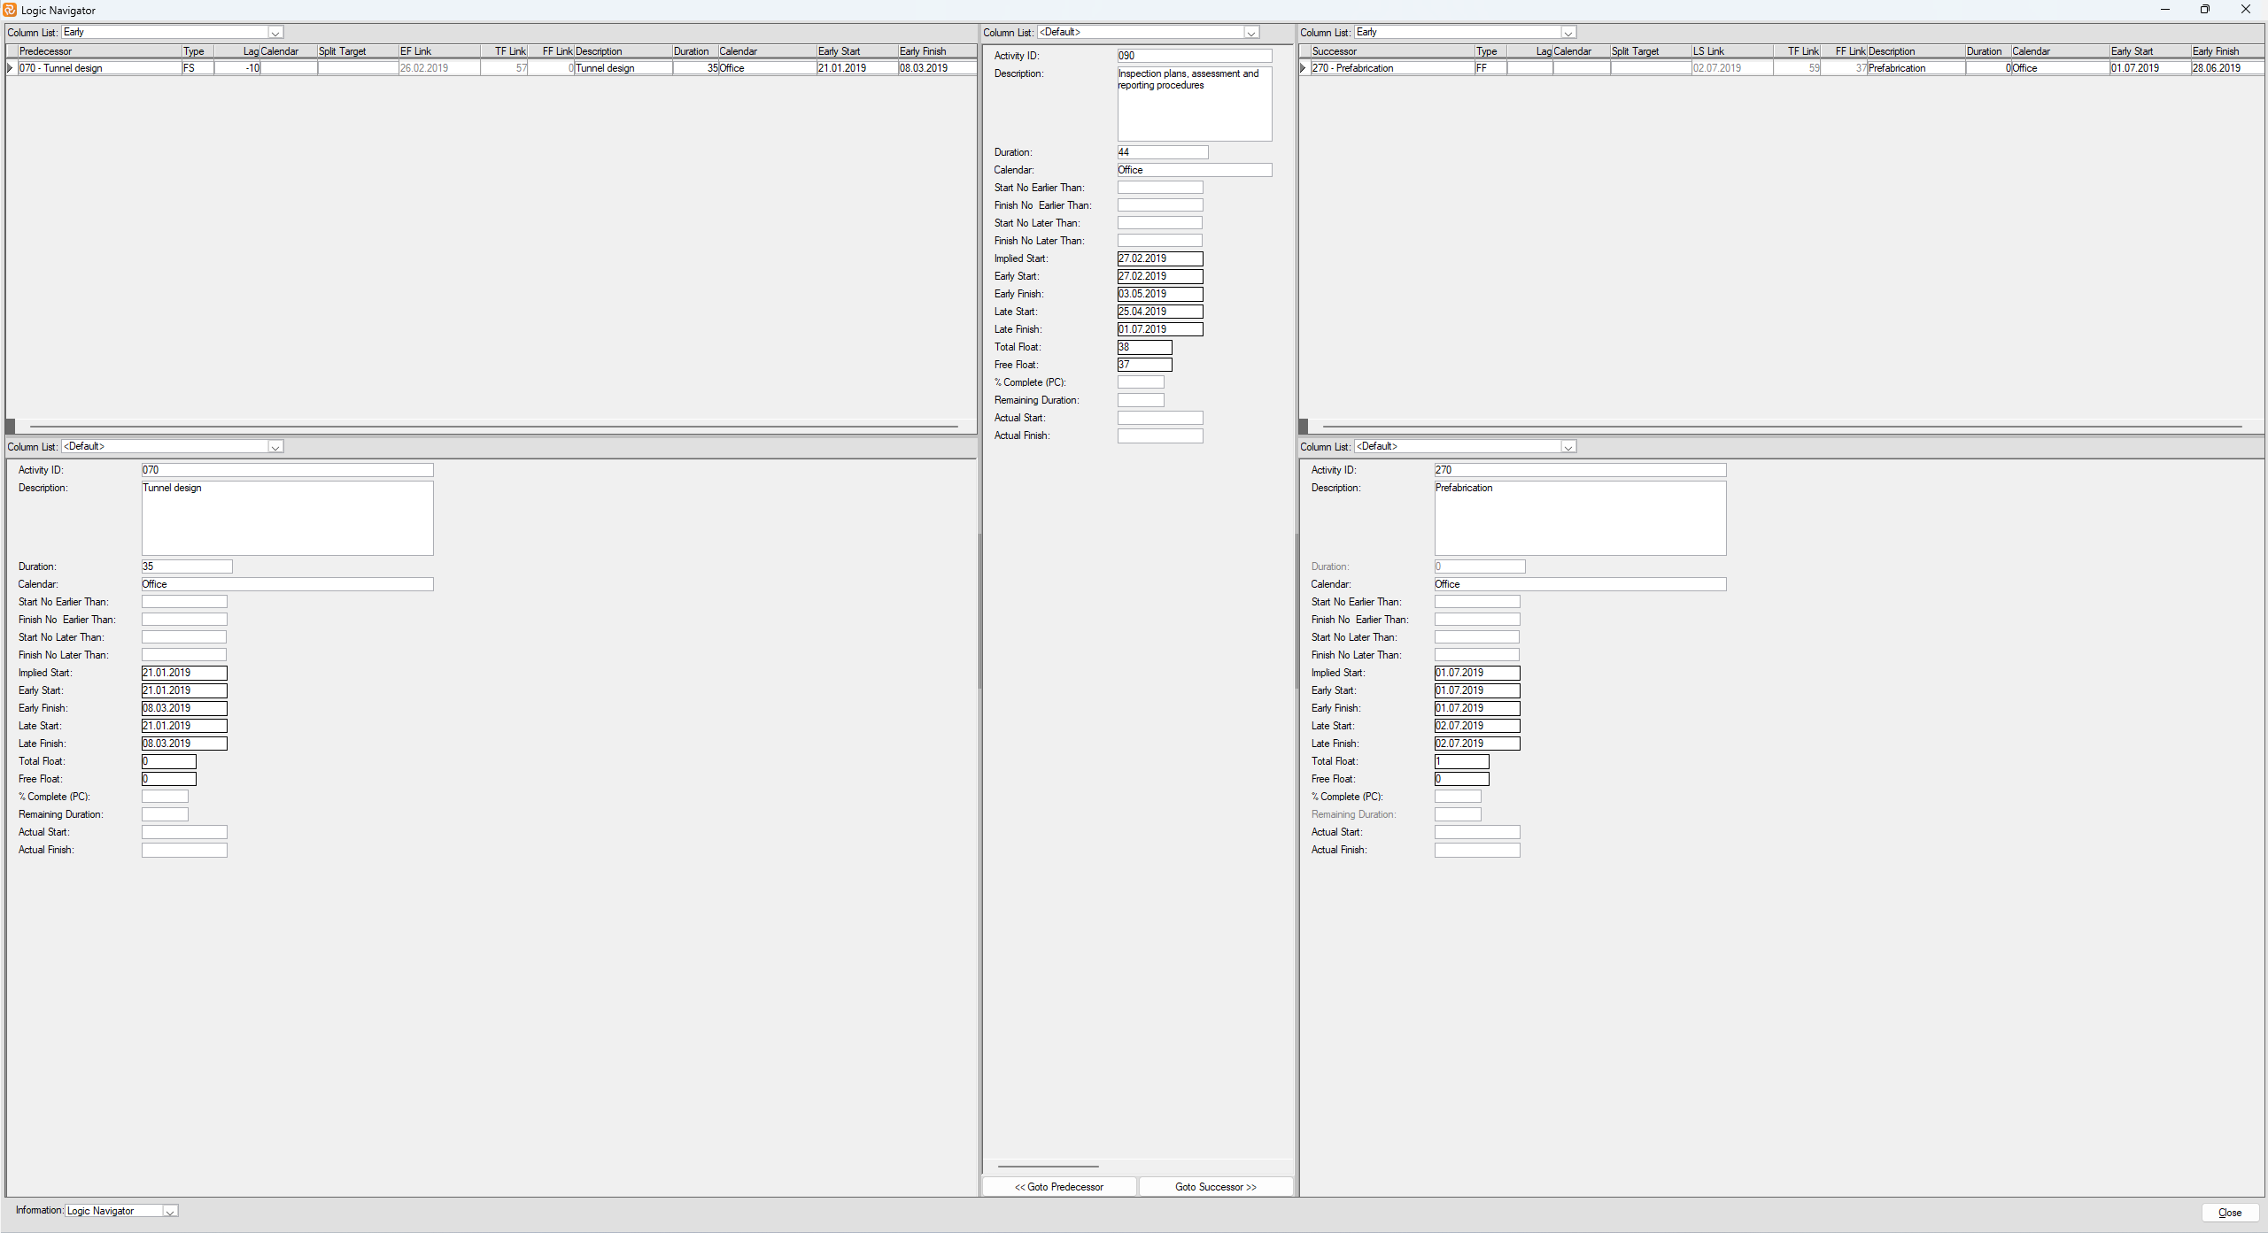Open the successor detail Column List dropdown
The height and width of the screenshot is (1233, 2268).
tap(1568, 447)
